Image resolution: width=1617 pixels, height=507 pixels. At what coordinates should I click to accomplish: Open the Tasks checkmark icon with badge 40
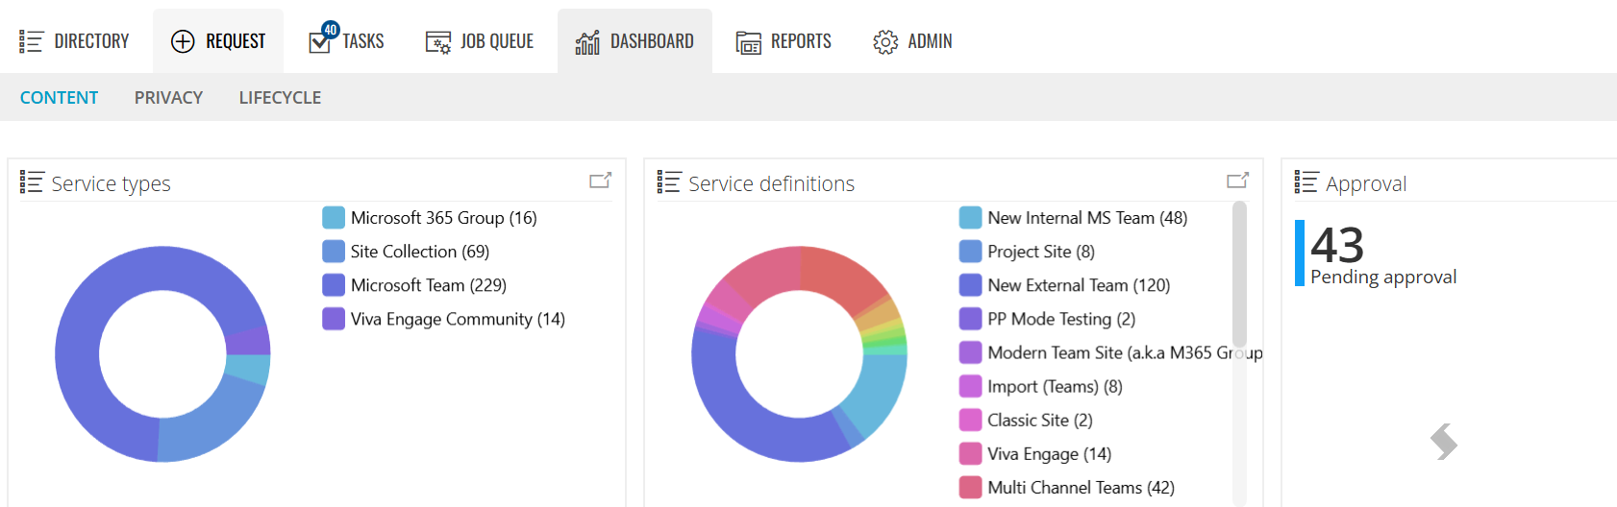click(x=320, y=41)
